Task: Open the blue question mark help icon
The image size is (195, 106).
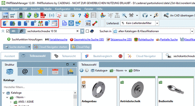Action: click(80, 16)
